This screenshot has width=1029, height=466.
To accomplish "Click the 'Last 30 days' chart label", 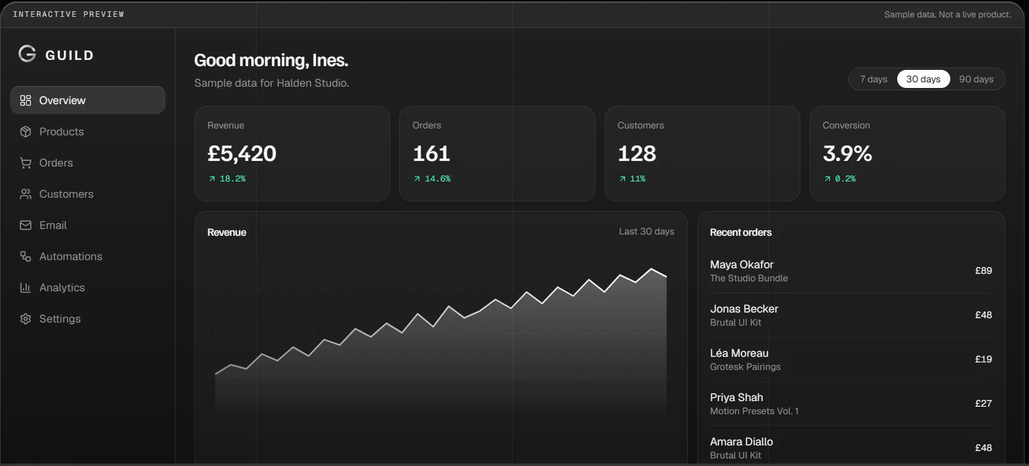I will click(x=647, y=231).
